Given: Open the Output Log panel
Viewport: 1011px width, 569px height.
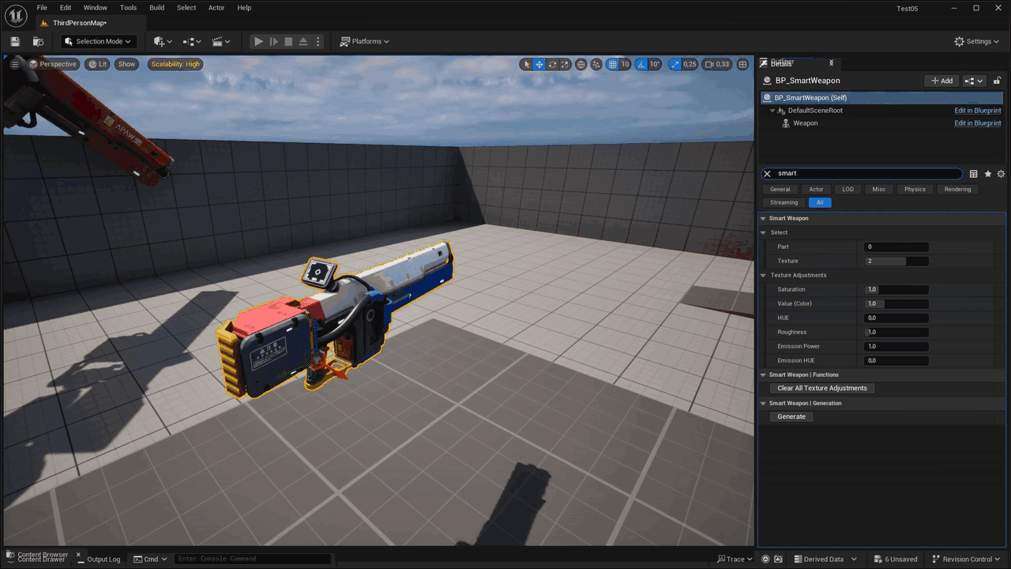Looking at the screenshot, I should pos(98,560).
